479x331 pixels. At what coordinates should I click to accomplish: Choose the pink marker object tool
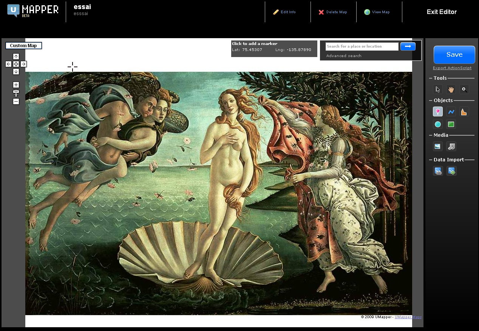[438, 111]
